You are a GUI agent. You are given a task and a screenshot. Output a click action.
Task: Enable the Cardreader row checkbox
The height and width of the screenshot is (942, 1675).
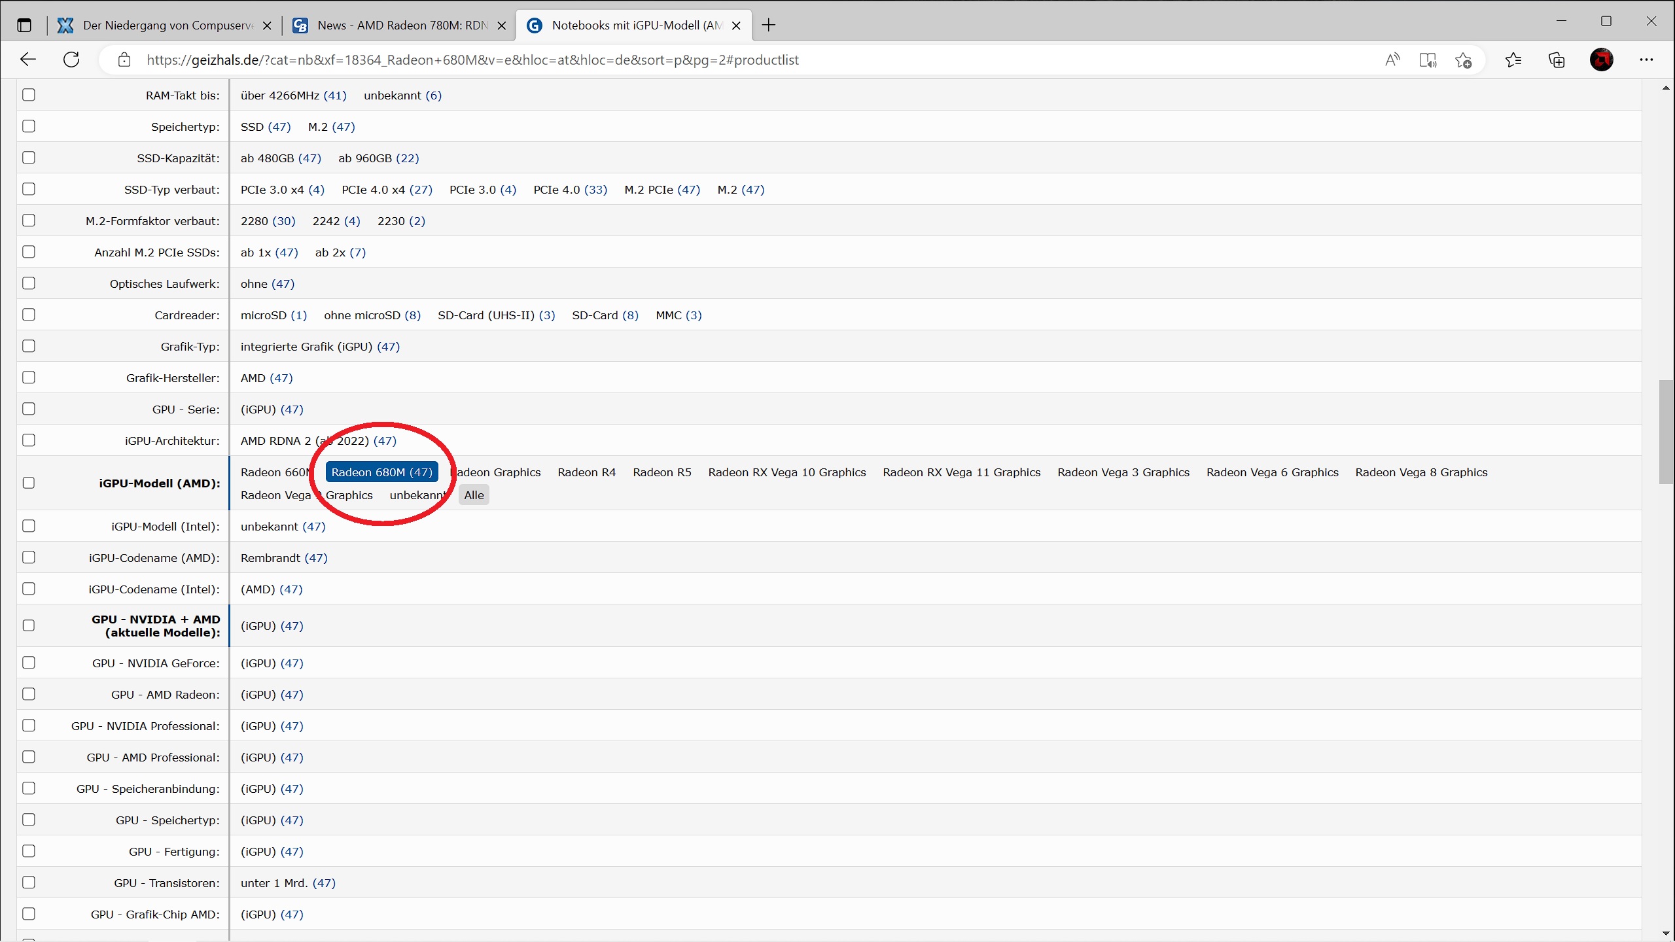click(29, 315)
